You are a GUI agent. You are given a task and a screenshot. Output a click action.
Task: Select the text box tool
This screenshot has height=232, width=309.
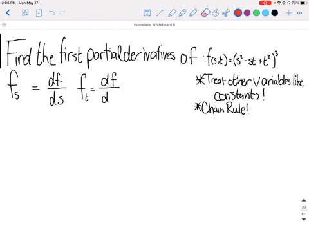(x=147, y=13)
